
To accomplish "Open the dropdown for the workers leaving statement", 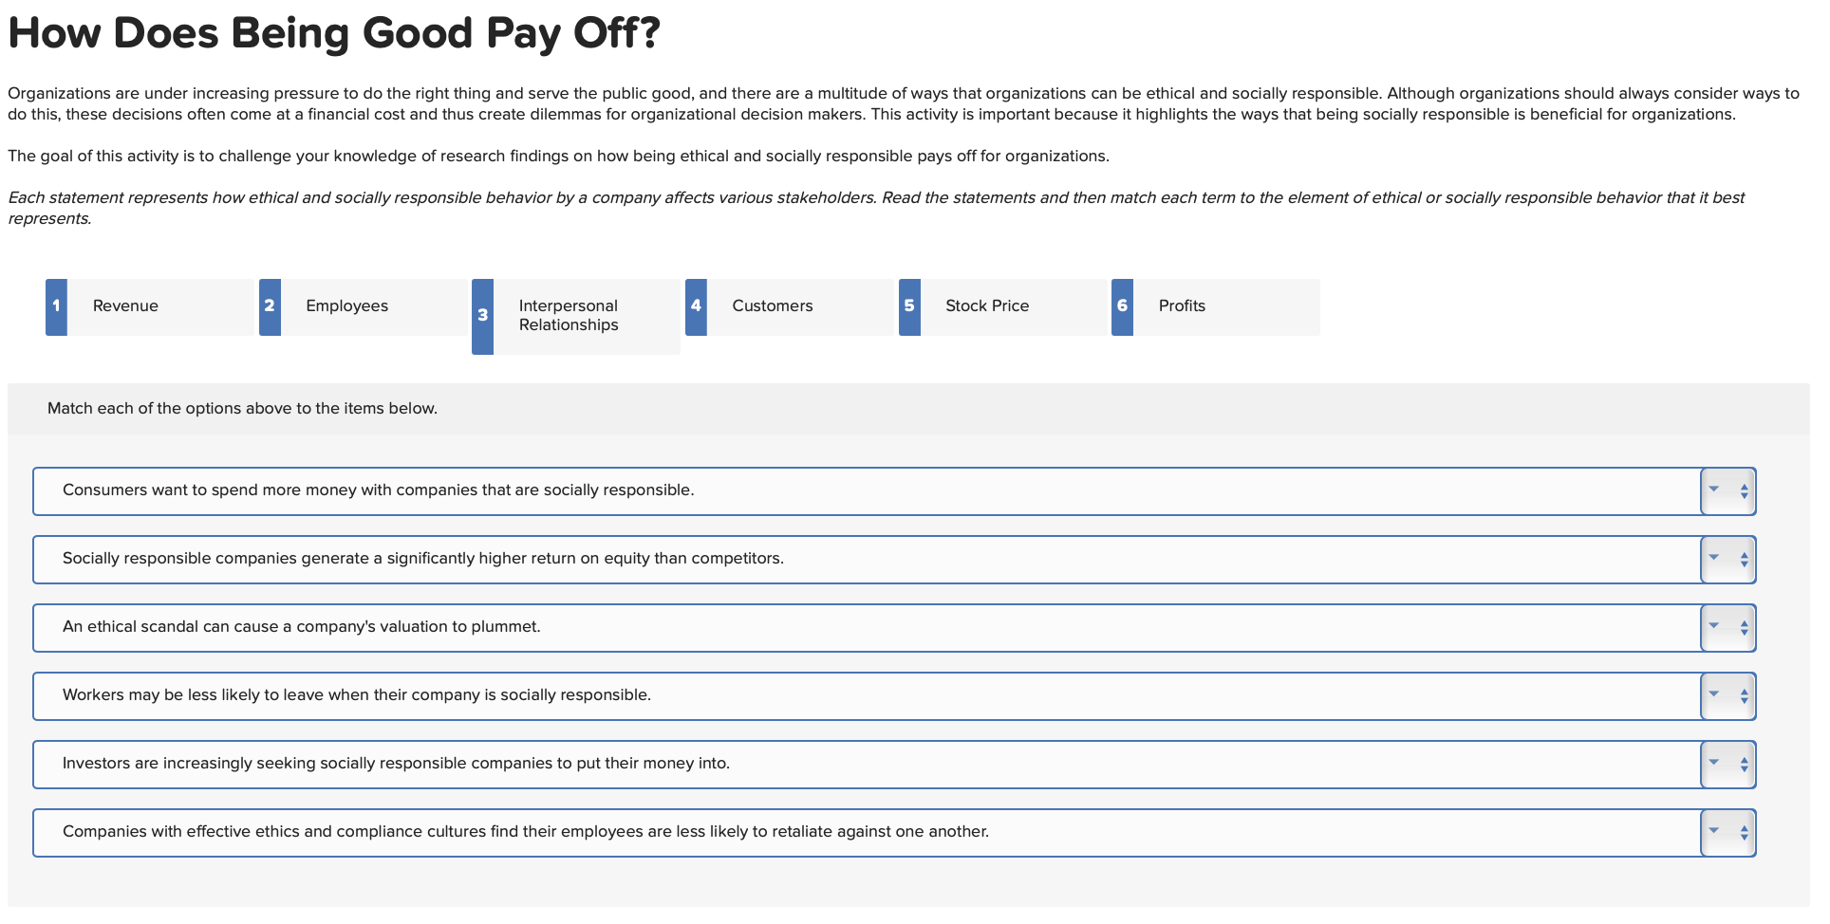I will point(1714,695).
